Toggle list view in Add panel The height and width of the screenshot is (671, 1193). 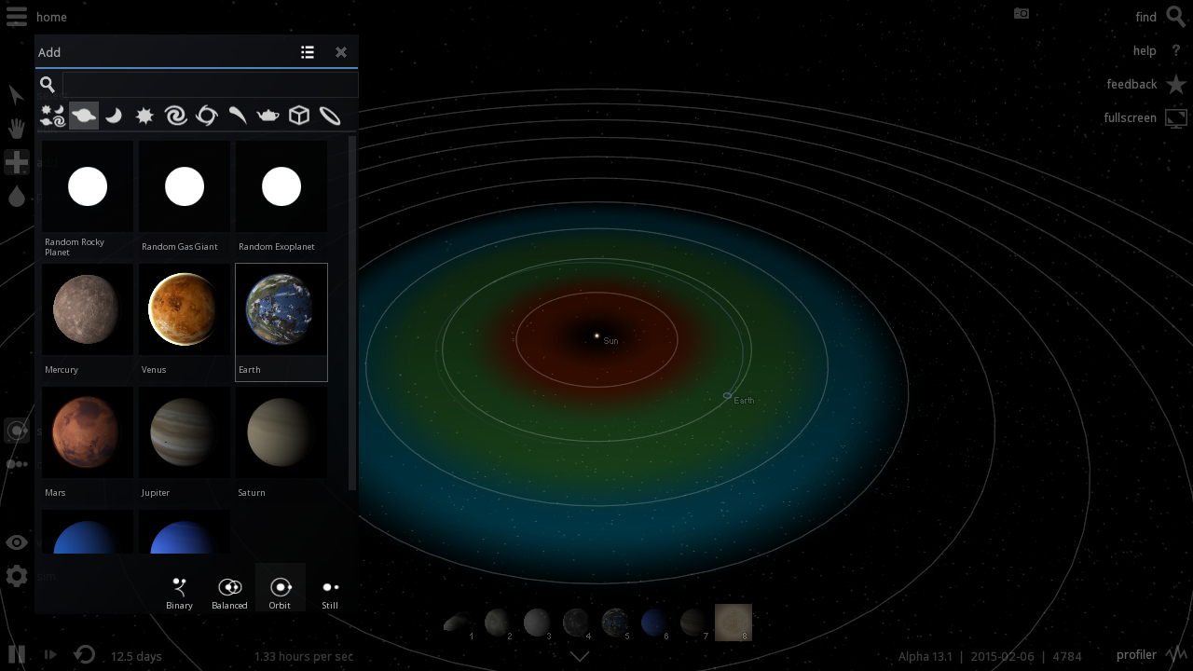tap(308, 52)
